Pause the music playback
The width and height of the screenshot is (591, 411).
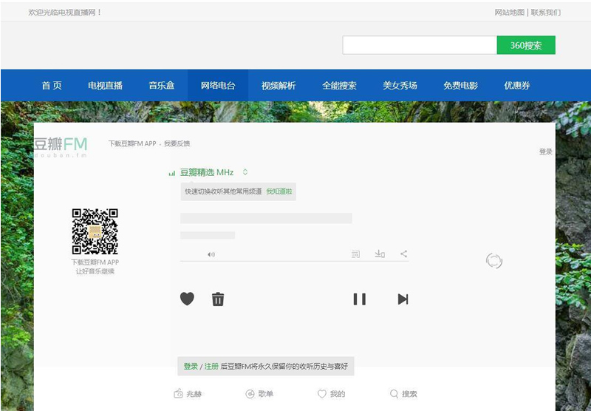359,299
